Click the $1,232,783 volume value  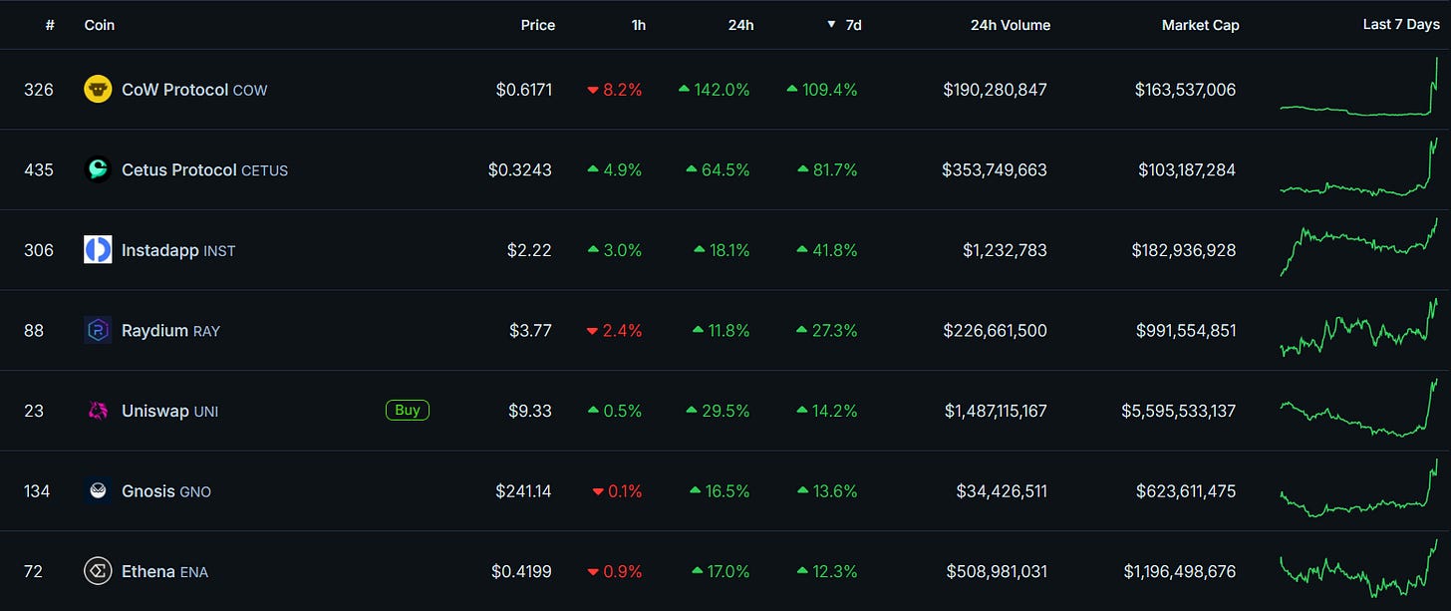[x=1005, y=250]
